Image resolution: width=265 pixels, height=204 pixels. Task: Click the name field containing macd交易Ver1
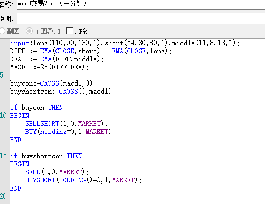[x=141, y=4]
